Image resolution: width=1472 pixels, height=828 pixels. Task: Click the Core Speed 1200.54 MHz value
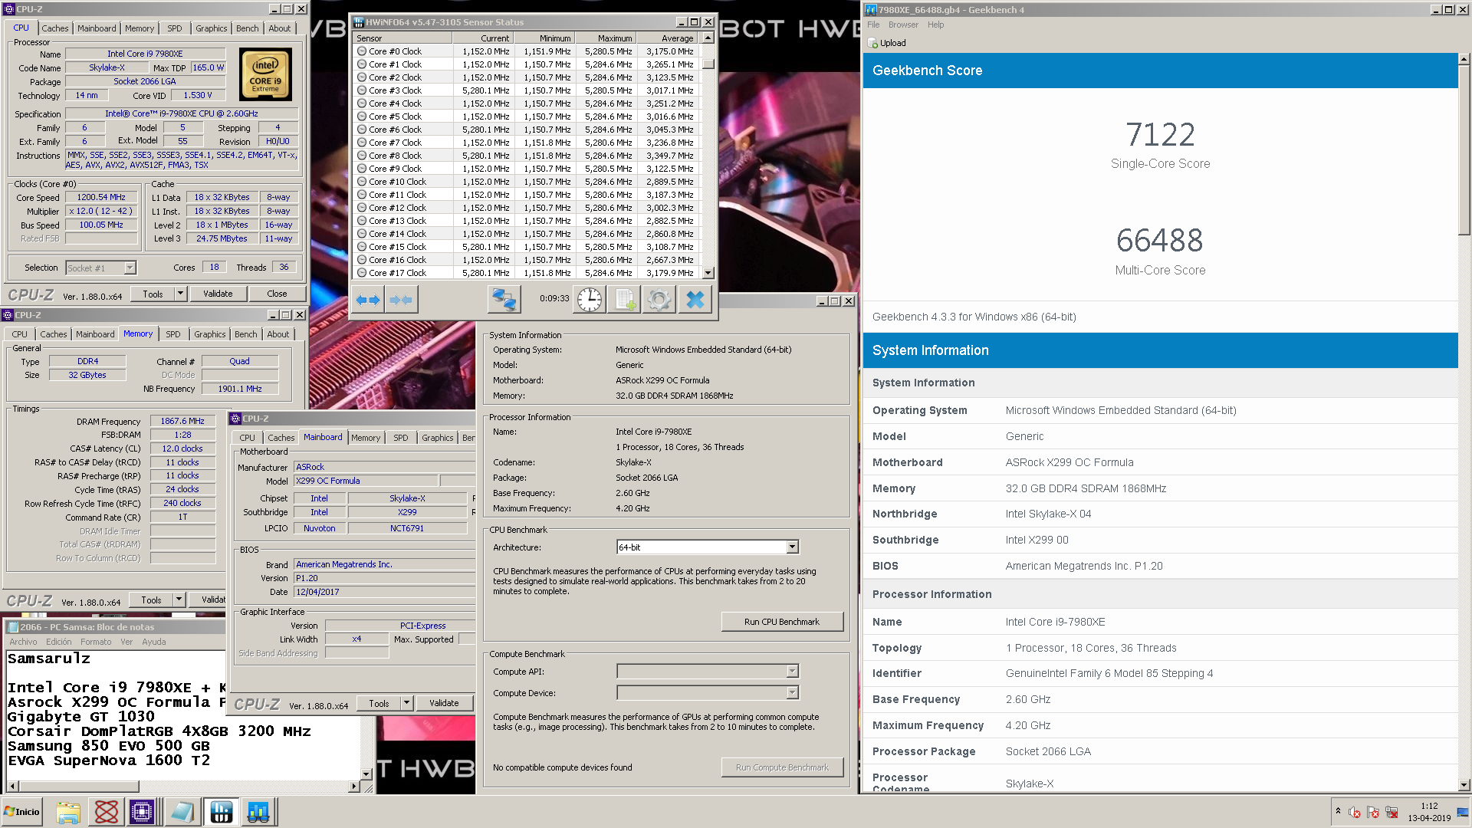101,197
